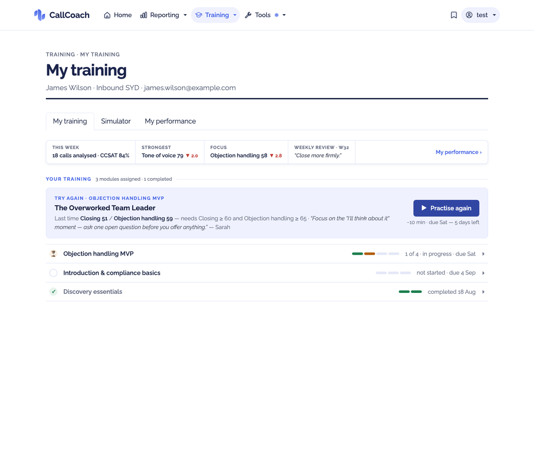Click the My performance › link
This screenshot has width=534, height=459.
pyautogui.click(x=458, y=152)
